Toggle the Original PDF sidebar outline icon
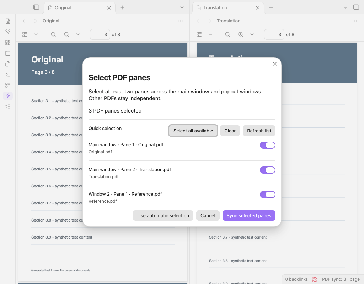This screenshot has height=284, width=364. (25, 34)
